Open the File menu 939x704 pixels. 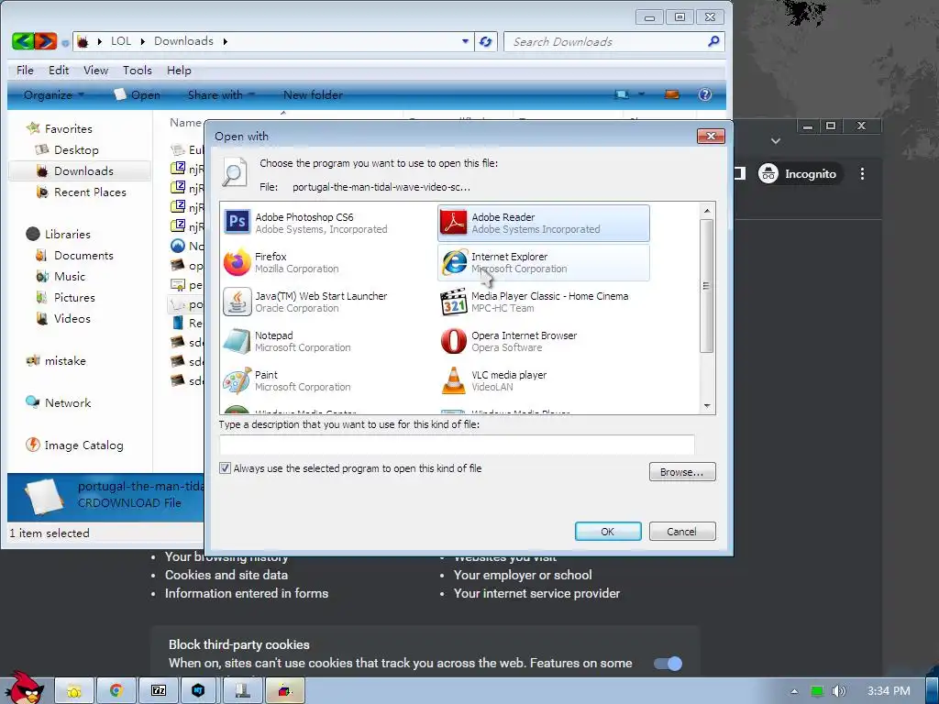(25, 70)
